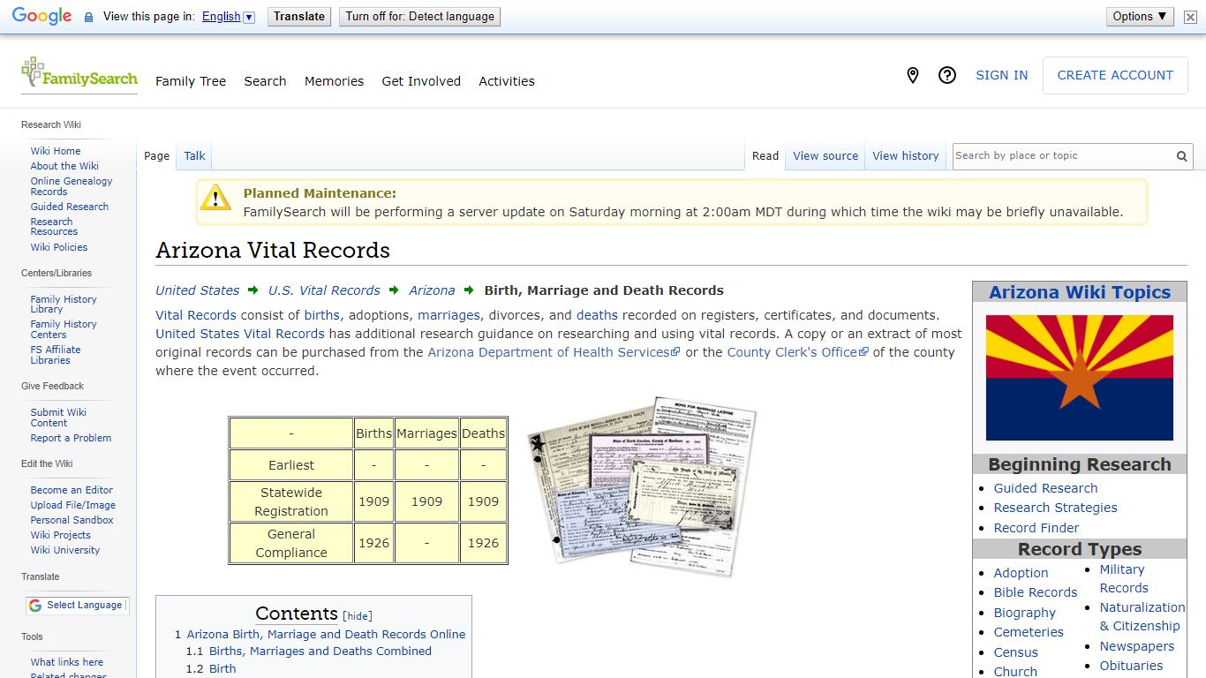Click the CREATE ACCOUNT button

(1115, 76)
